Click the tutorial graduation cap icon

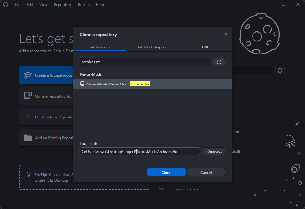(x=28, y=75)
